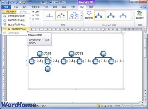Screen dimensions: 148x109
Task: Select the 设计 tab under SmartArt tools
Action: click(82, 7)
